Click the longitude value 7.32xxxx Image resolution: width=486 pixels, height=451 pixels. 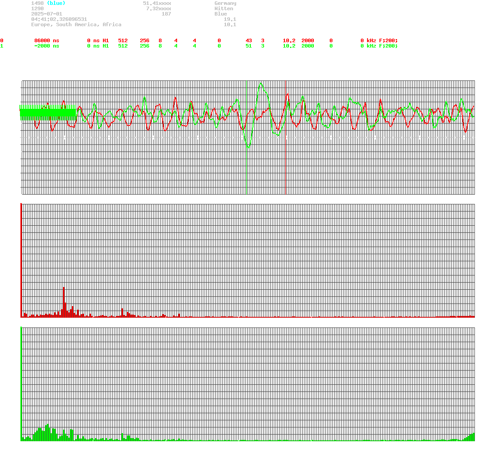(158, 8)
